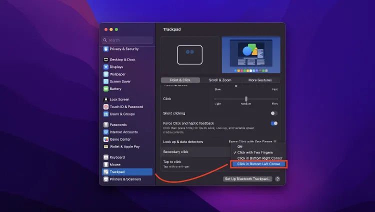375x212 pixels.
Task: Switch to Scroll & Zoom tab
Action: [220, 80]
